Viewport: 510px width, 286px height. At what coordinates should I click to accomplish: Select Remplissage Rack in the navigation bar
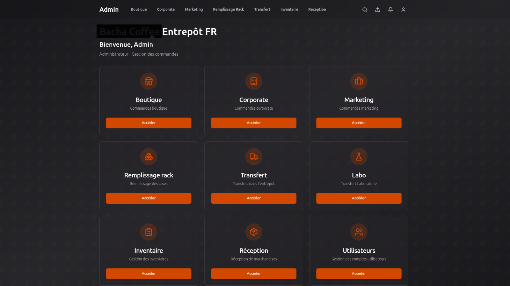pyautogui.click(x=228, y=10)
